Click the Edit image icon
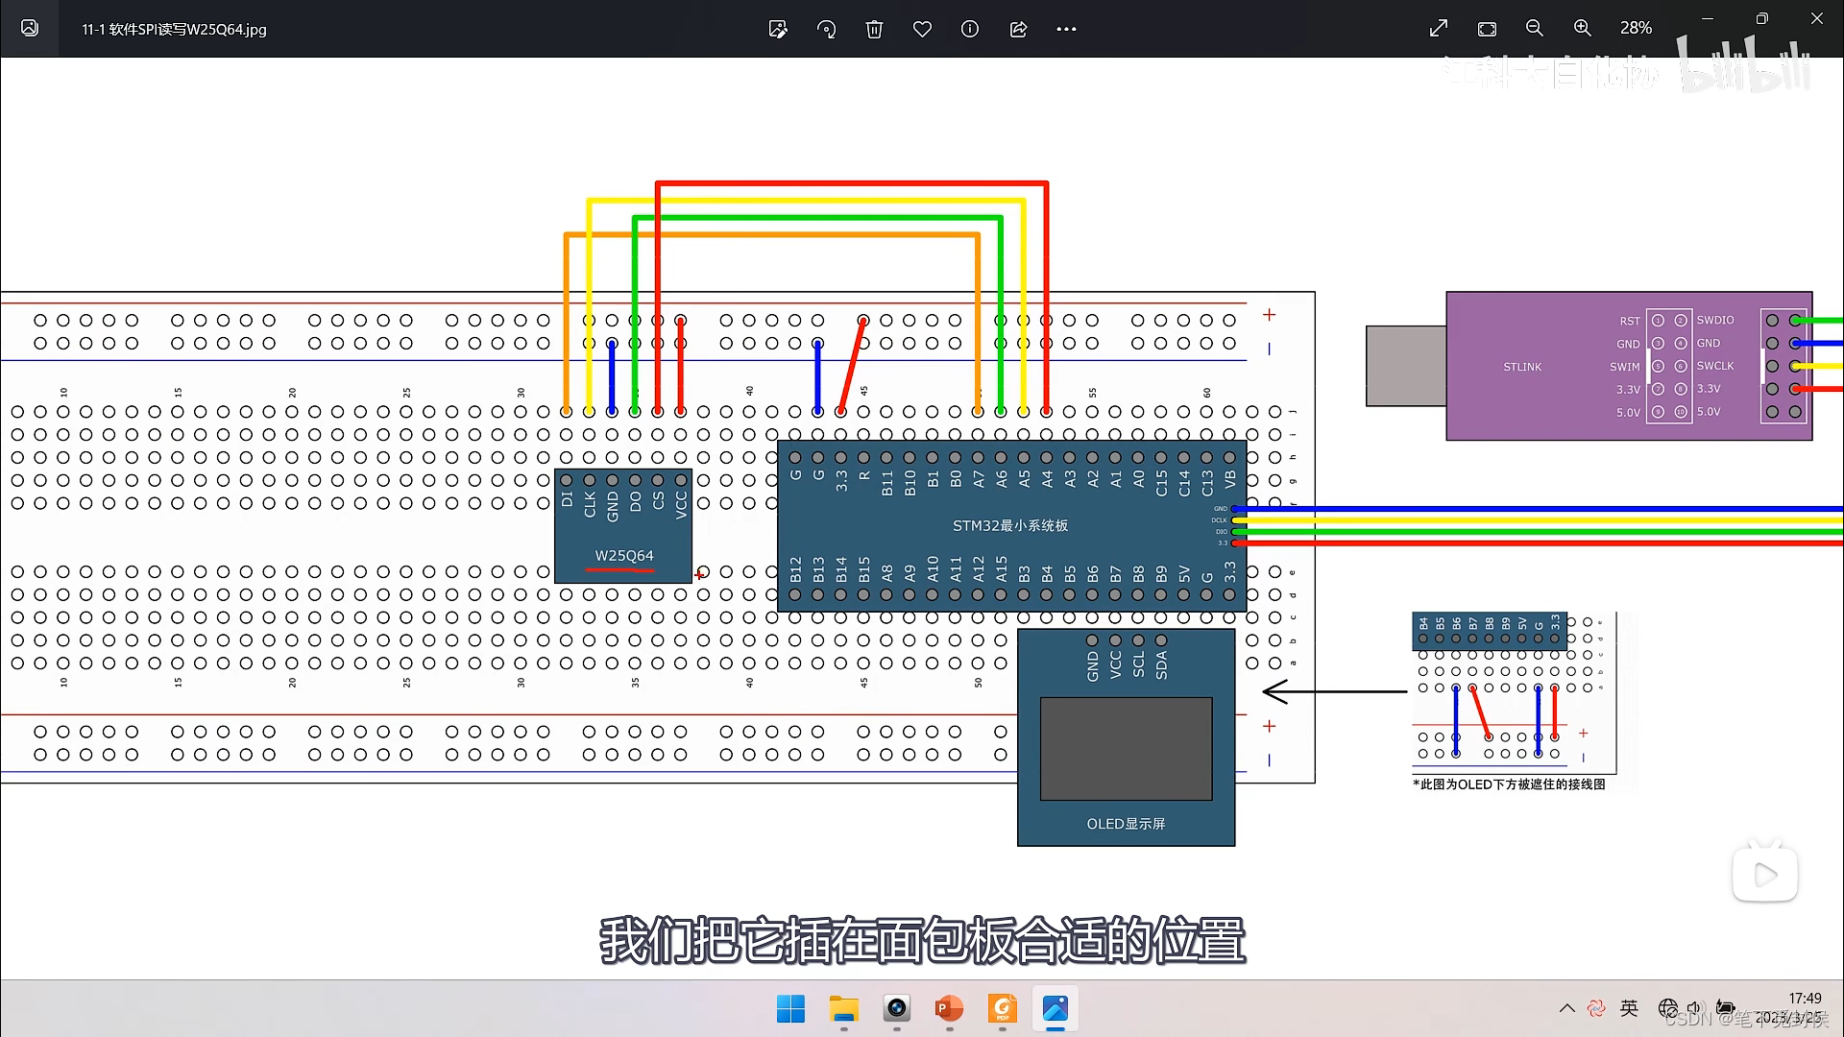This screenshot has height=1037, width=1844. click(778, 29)
